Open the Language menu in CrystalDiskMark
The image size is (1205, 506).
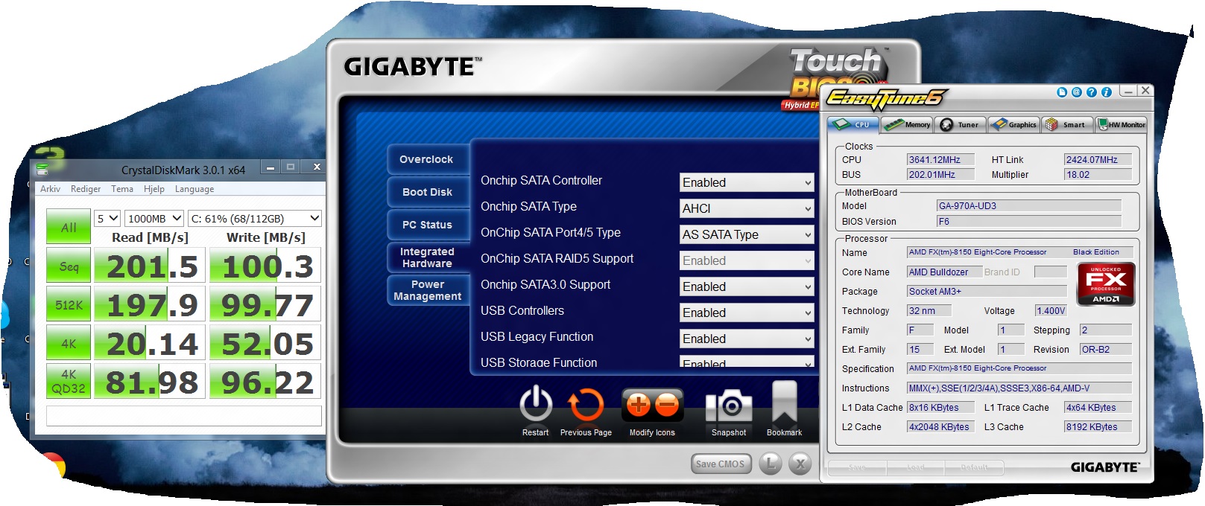click(x=194, y=189)
